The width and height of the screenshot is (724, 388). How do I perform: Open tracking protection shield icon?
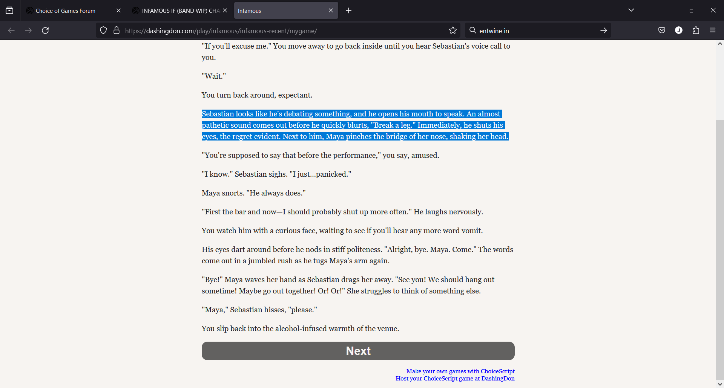point(103,31)
